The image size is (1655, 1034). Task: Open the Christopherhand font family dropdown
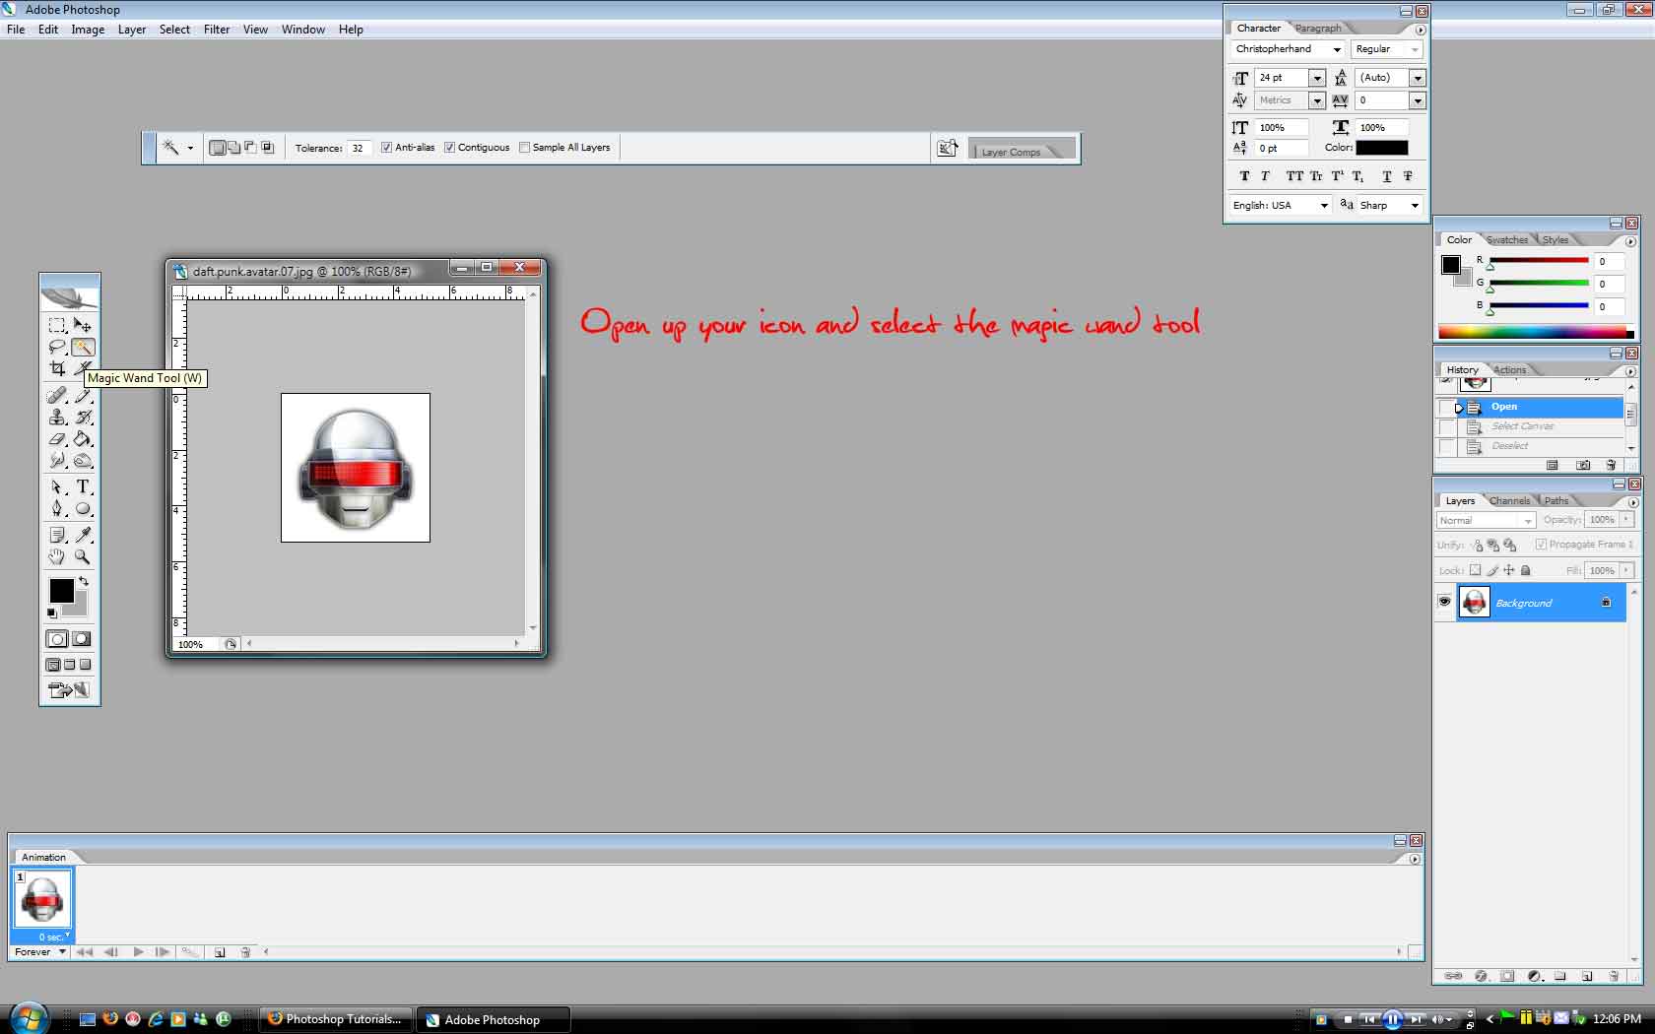[x=1337, y=49]
